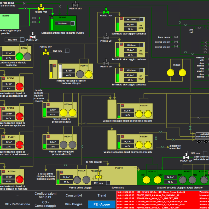Click the red pump in PE0040
This screenshot has height=209, width=209.
tap(20, 116)
